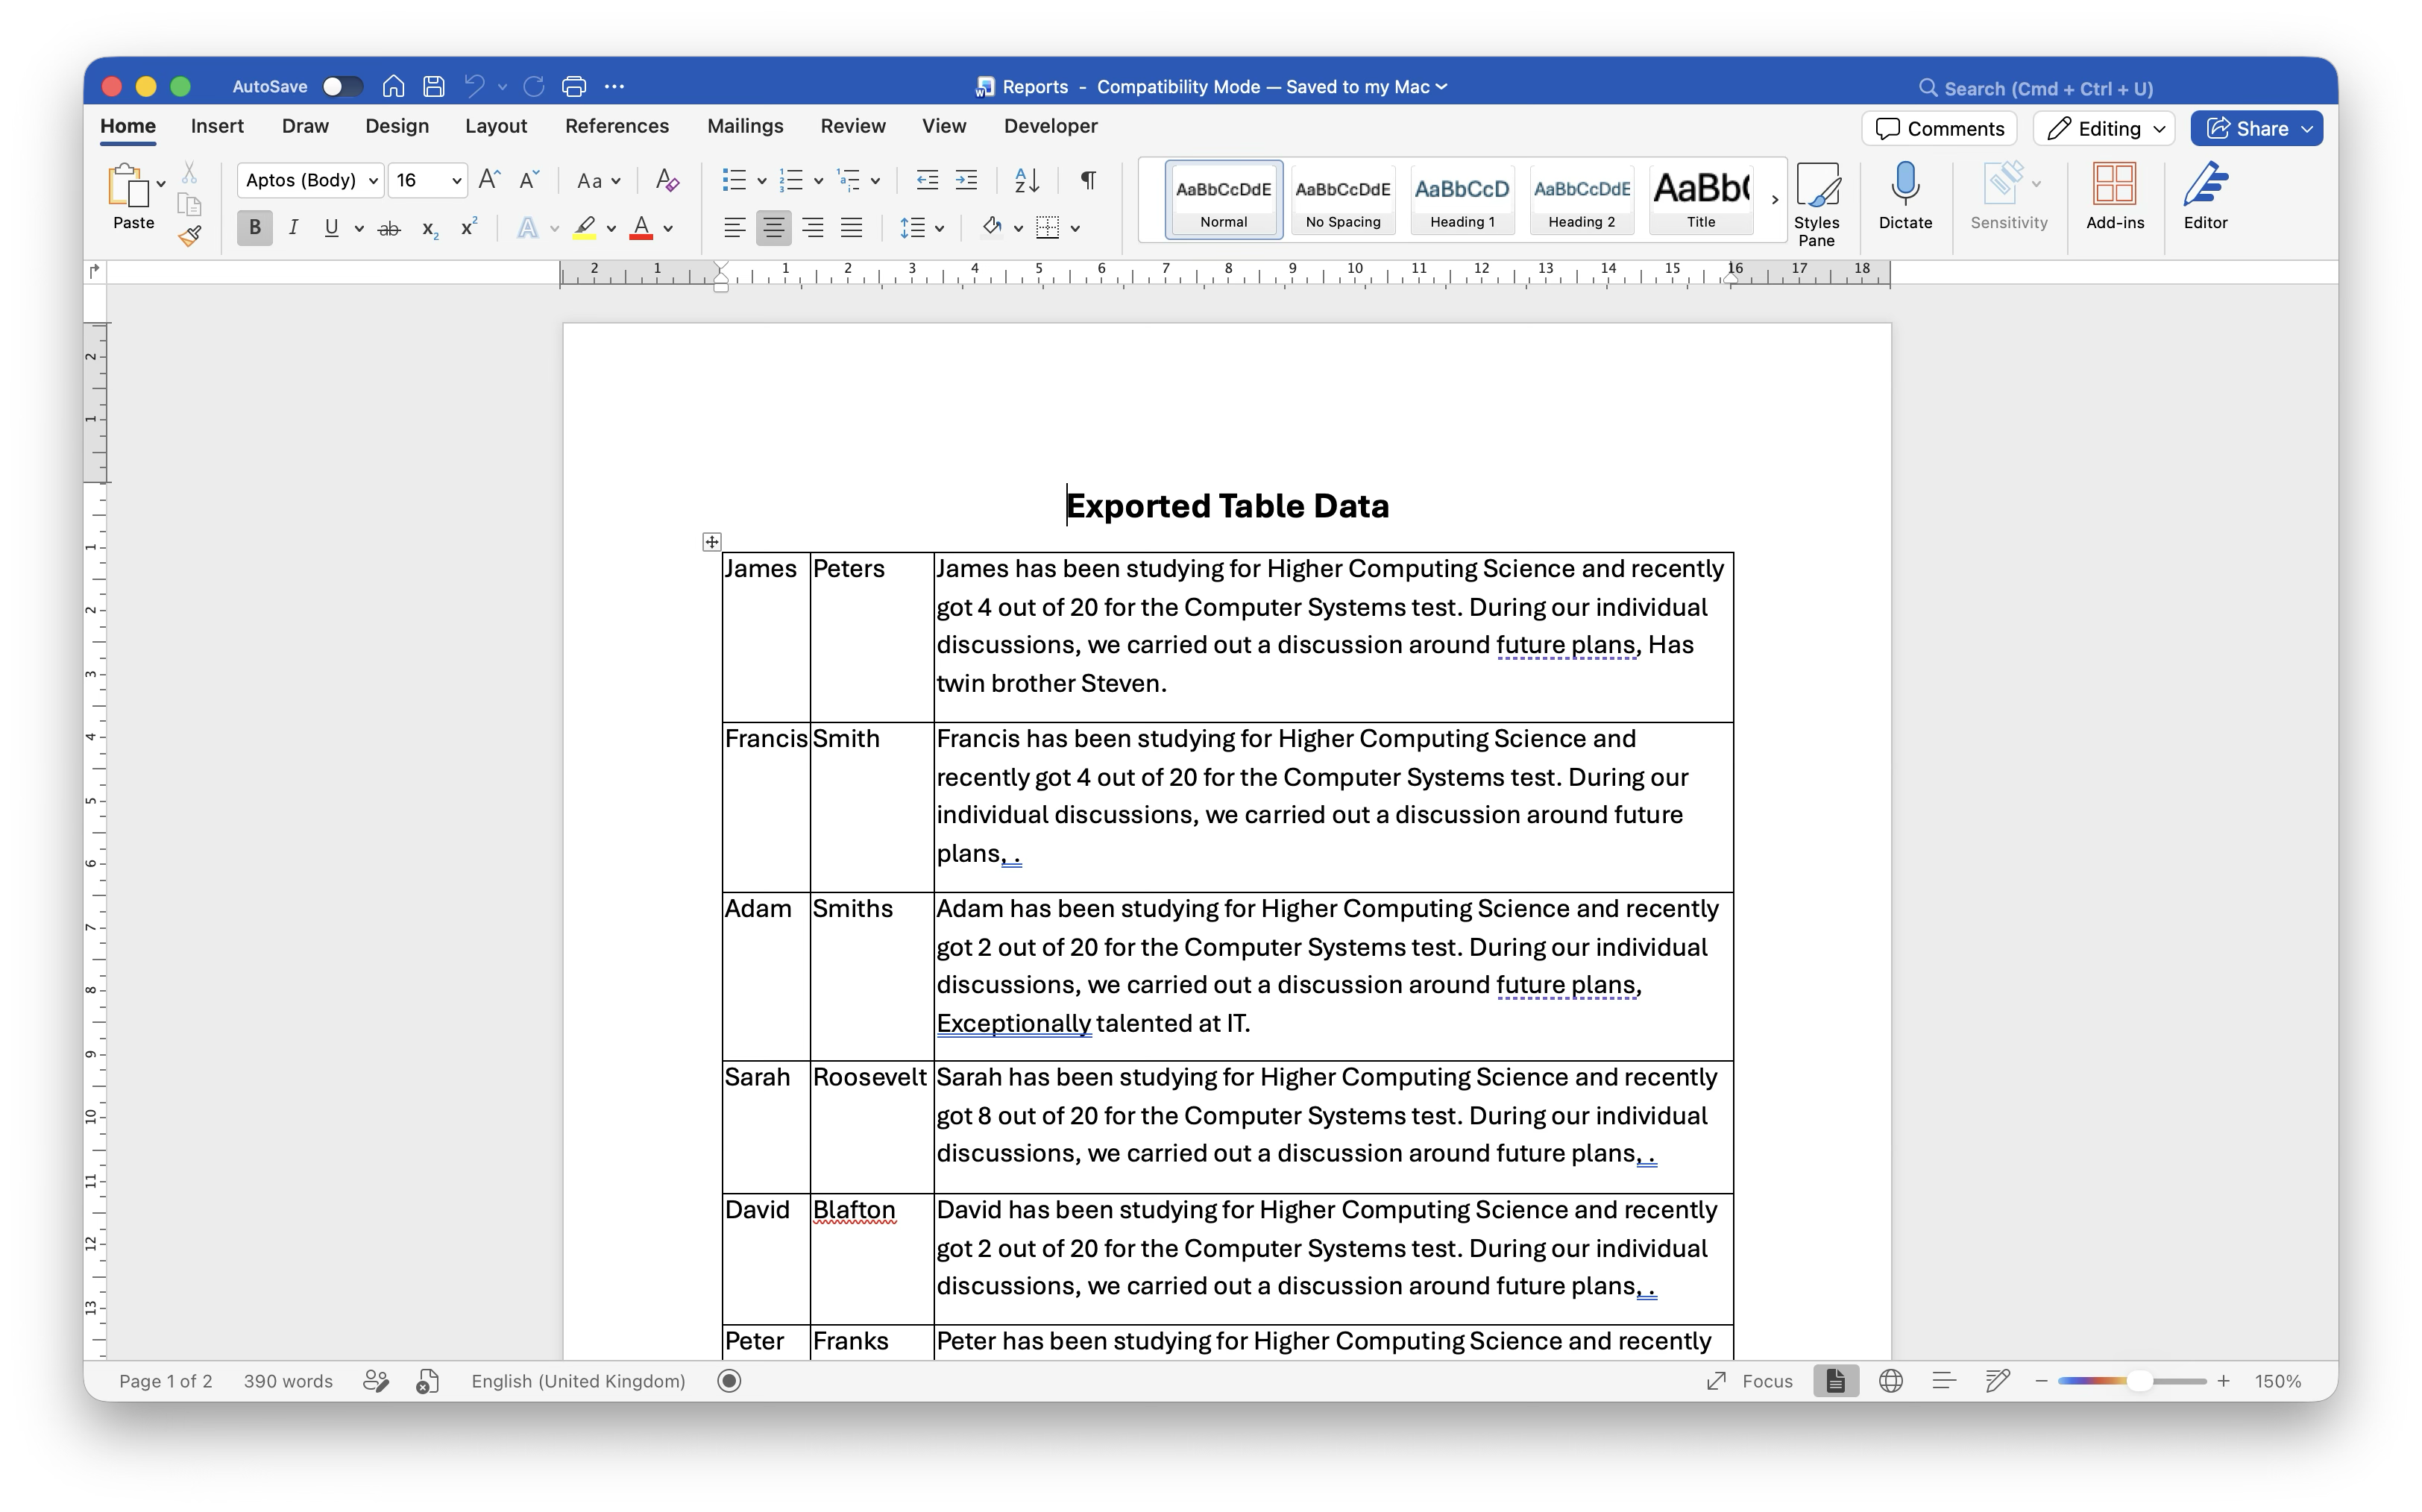Screen dimensions: 2422x1512
Task: Open the font name dropdown
Action: (x=311, y=180)
